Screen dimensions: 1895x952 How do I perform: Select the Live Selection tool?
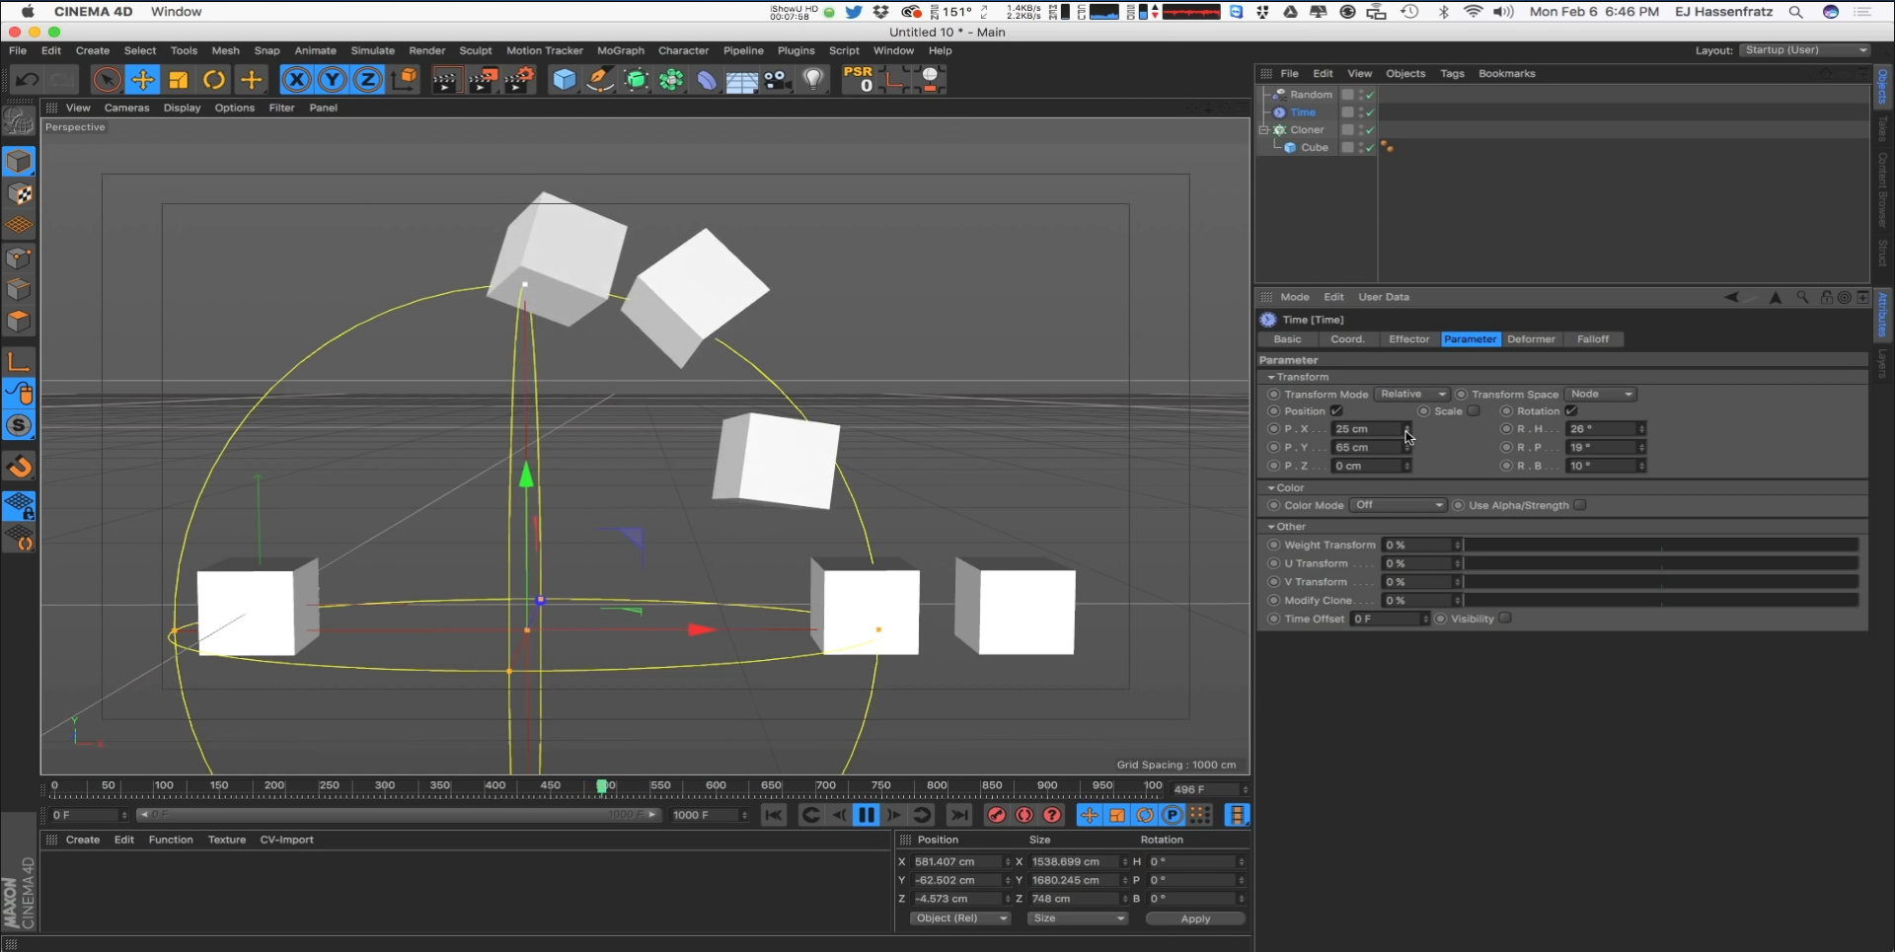[x=107, y=80]
